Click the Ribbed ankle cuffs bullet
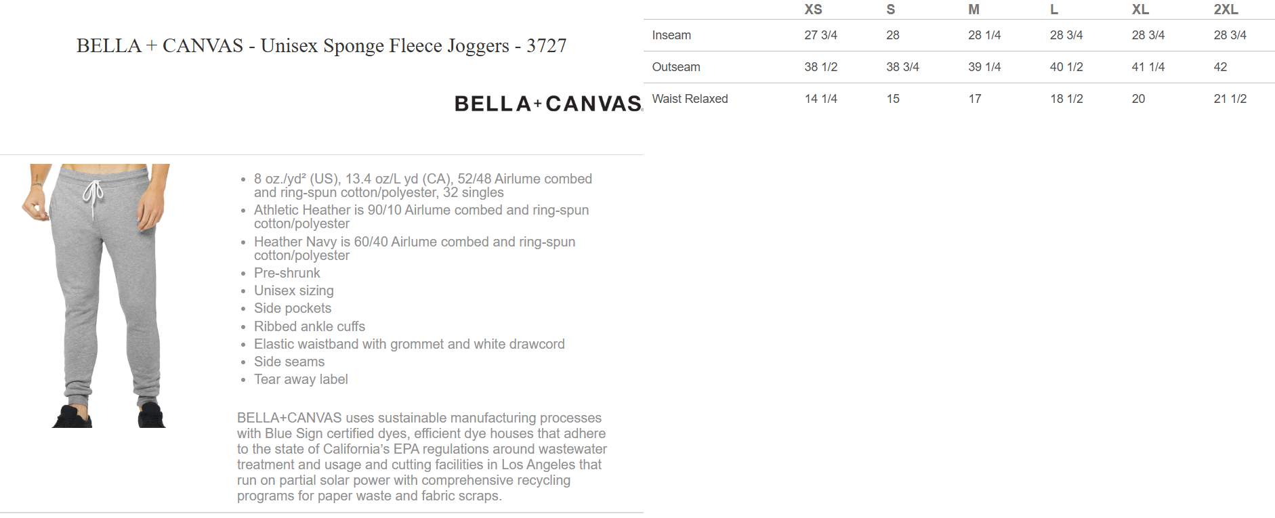 (x=309, y=326)
